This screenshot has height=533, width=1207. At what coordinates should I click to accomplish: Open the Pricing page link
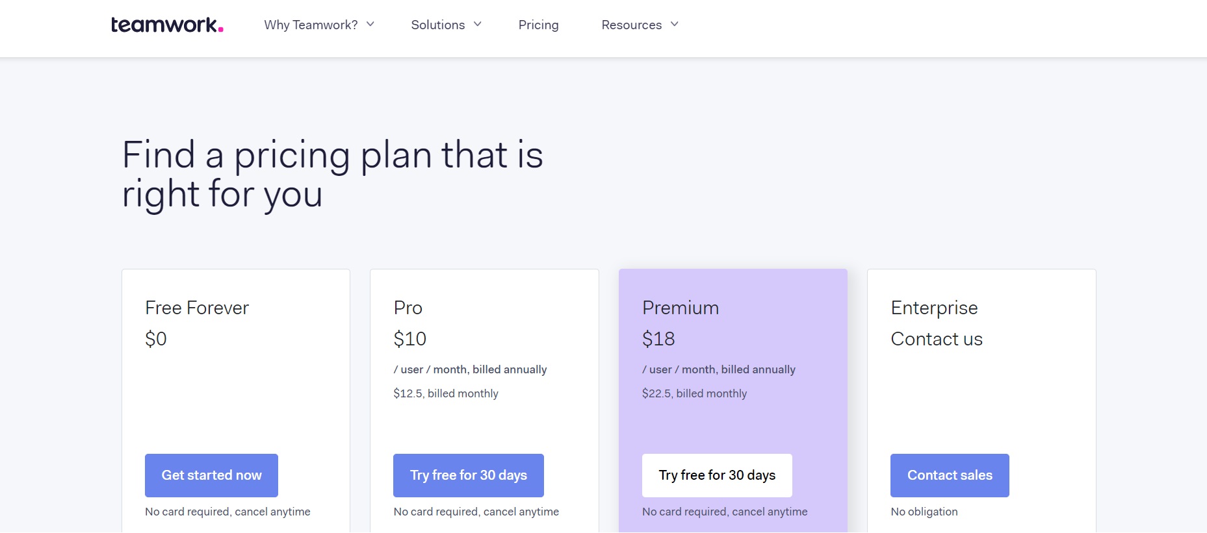pos(538,25)
